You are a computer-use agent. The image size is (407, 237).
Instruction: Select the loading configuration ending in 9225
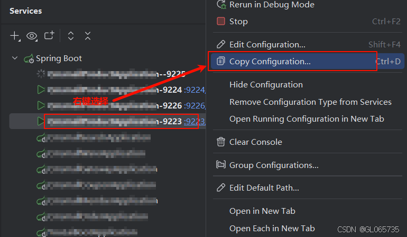point(116,74)
